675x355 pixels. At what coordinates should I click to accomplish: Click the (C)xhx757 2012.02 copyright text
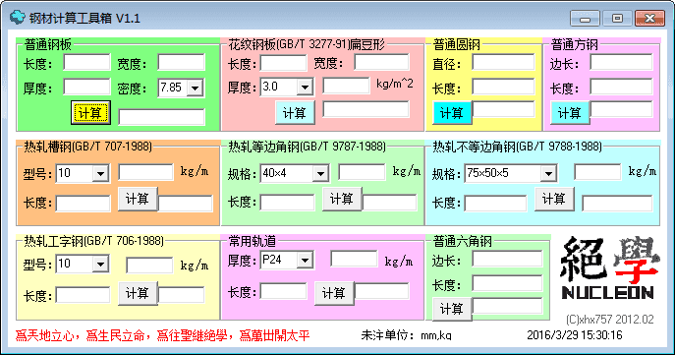[610, 320]
